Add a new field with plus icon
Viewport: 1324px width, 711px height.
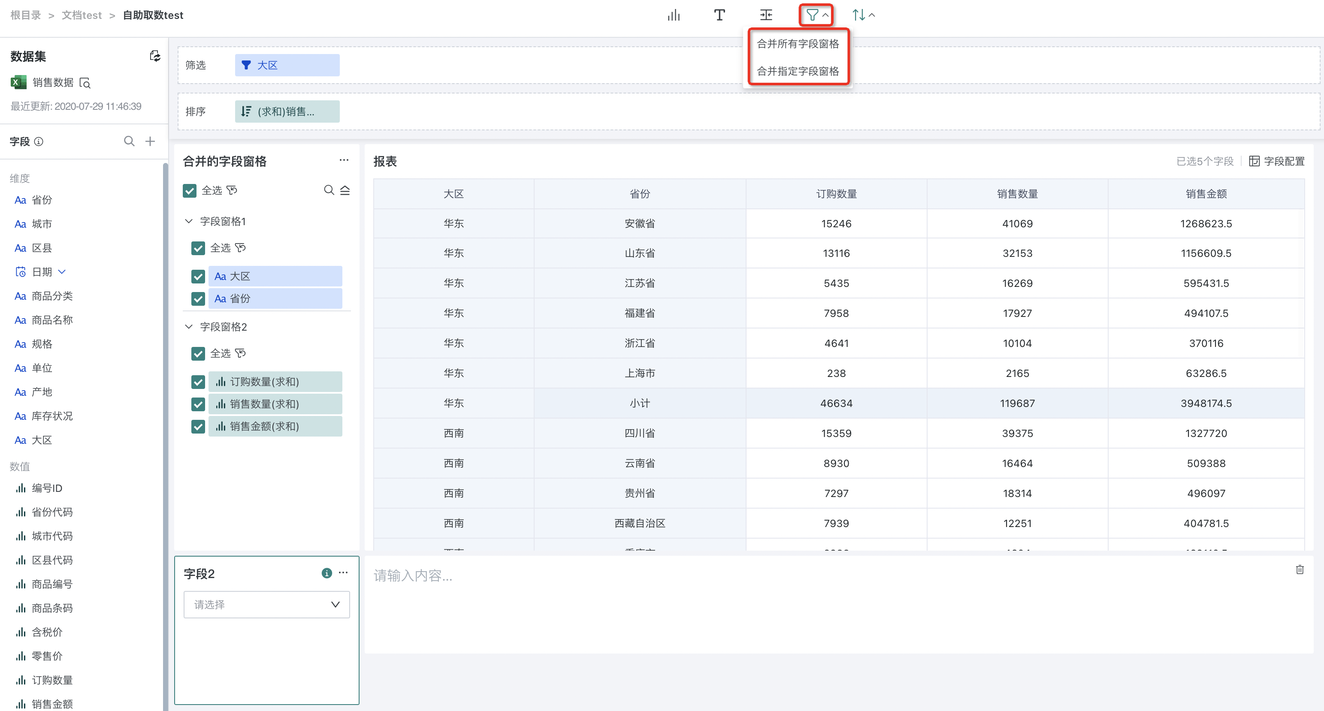pos(150,141)
